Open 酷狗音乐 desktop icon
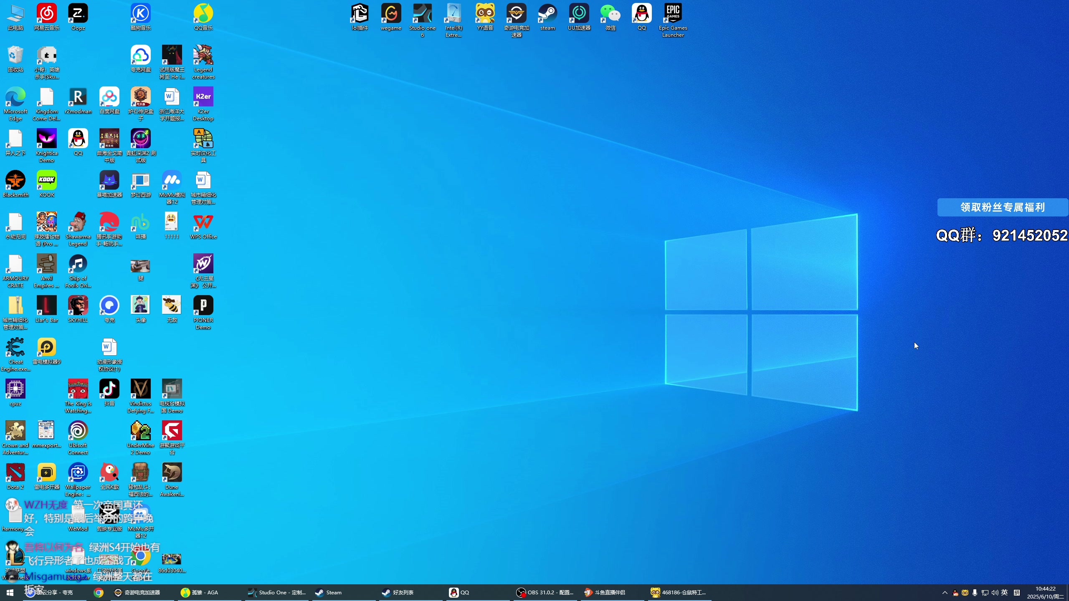 141,18
